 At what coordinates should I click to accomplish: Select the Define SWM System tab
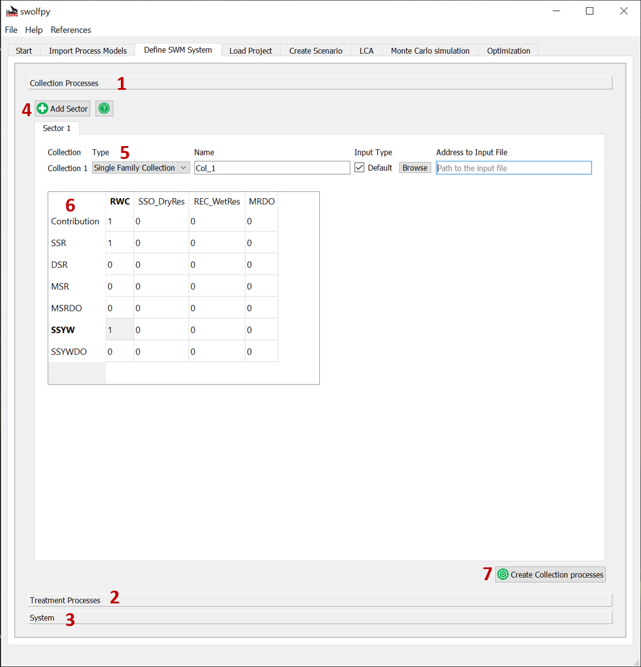click(x=178, y=50)
